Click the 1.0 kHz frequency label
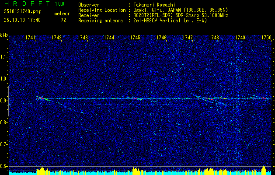Viewport: 275px width, 175px height. point(4,79)
